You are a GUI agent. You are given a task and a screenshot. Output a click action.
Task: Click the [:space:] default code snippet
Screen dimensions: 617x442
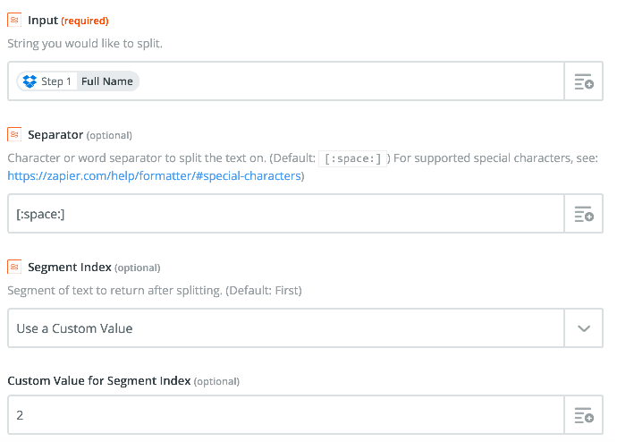352,158
